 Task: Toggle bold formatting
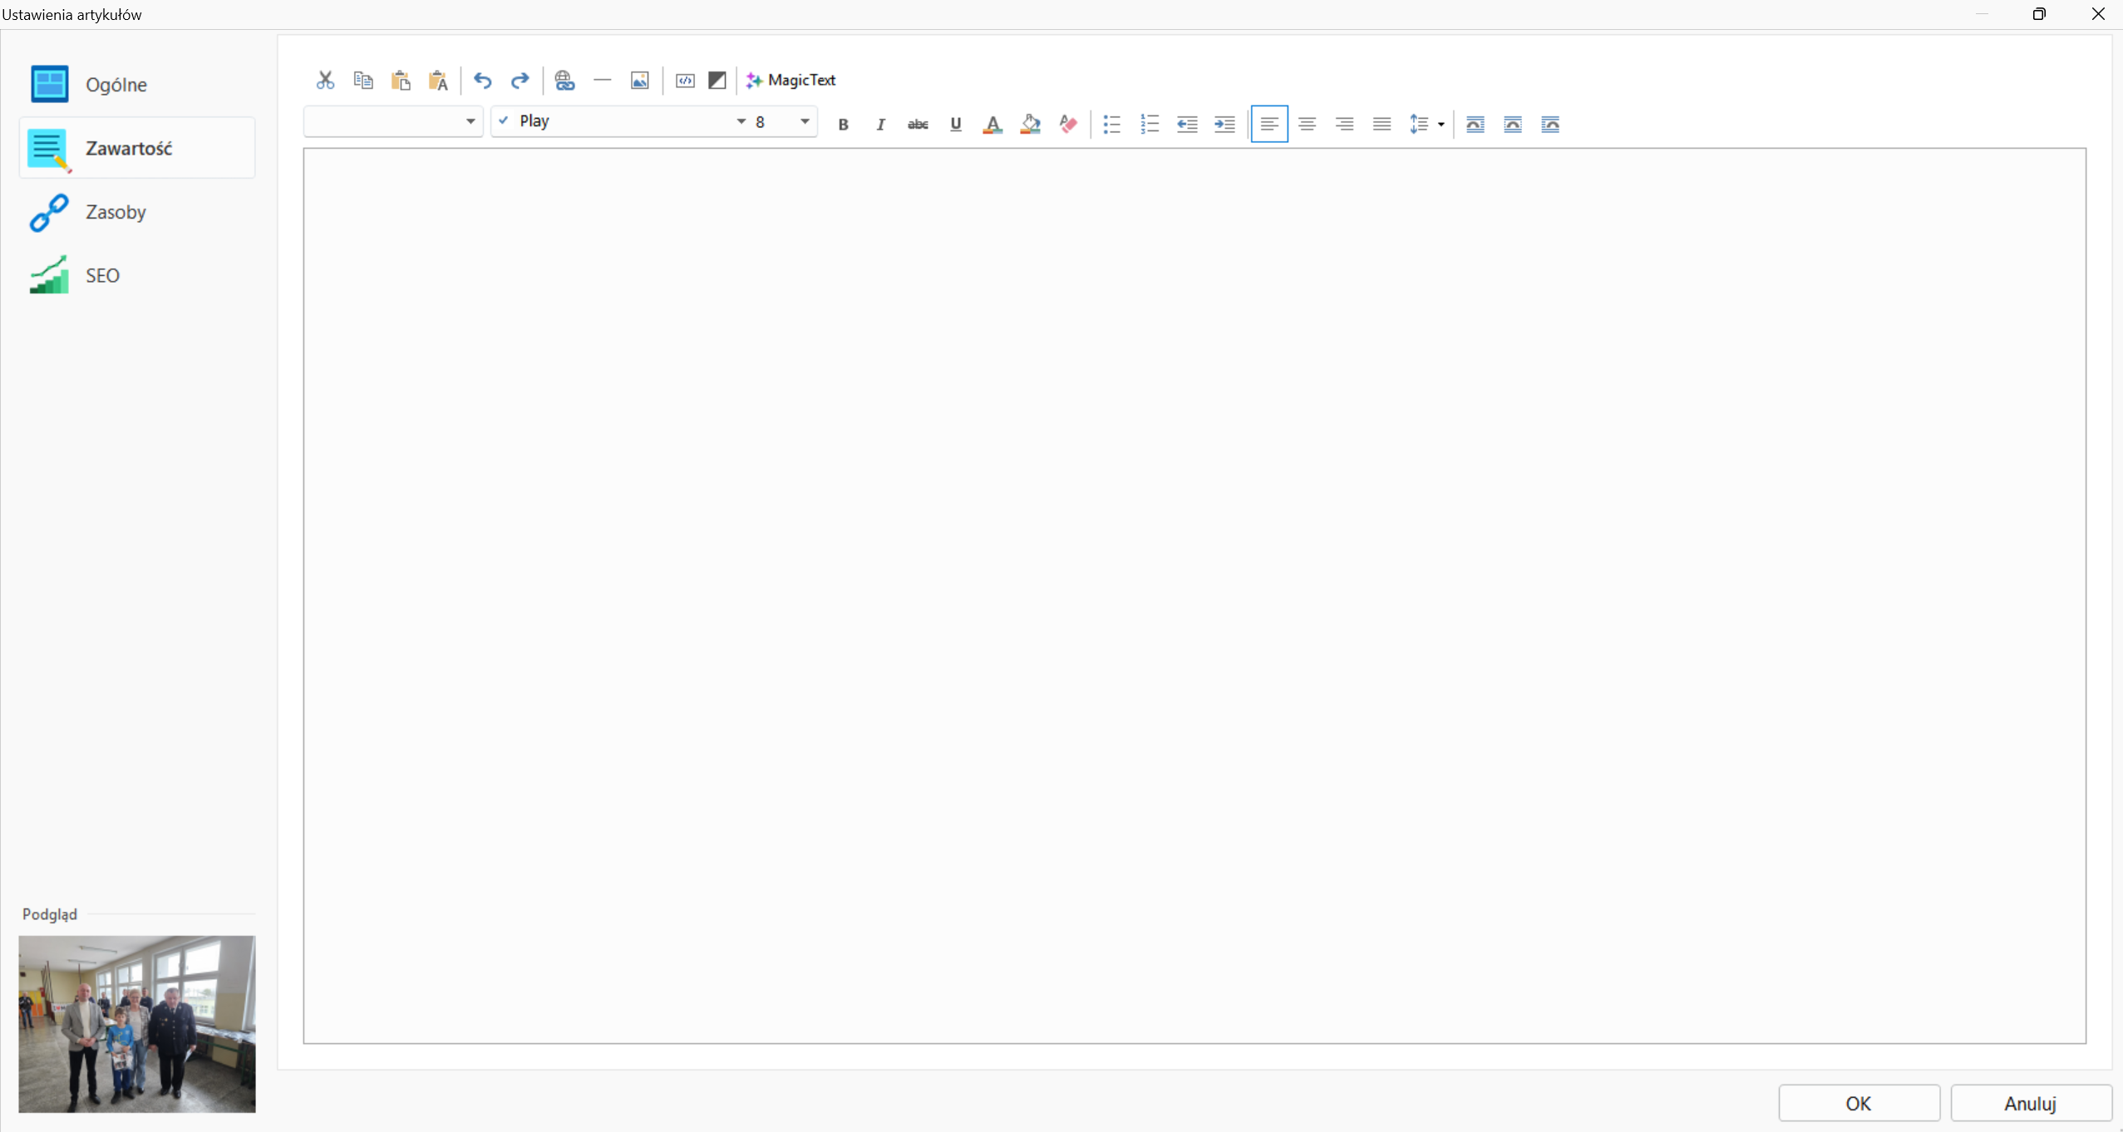tap(843, 125)
